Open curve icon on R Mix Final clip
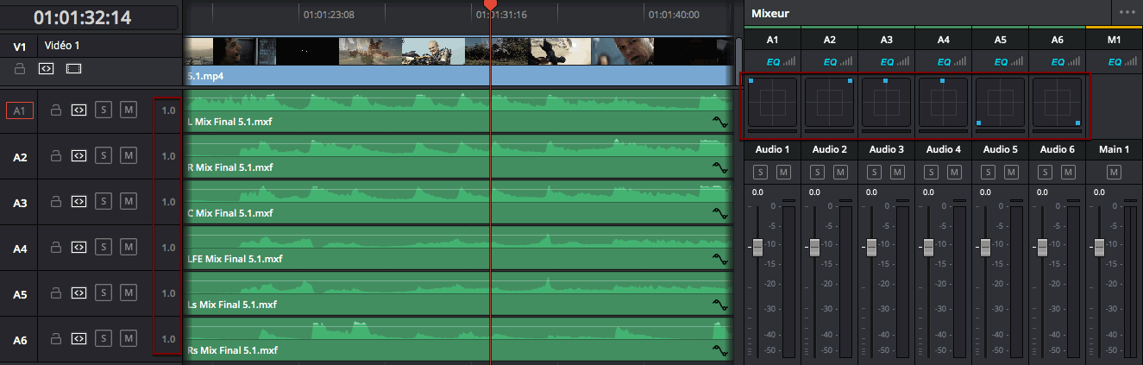Image resolution: width=1143 pixels, height=365 pixels. pos(720,167)
